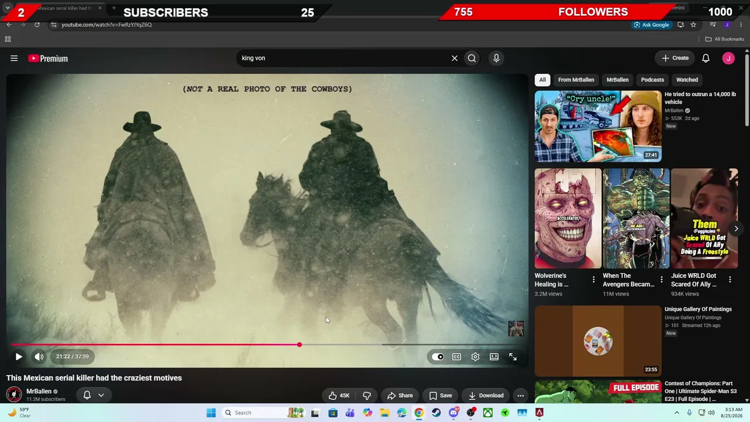Go back in browser history
Image resolution: width=750 pixels, height=422 pixels.
coord(9,25)
